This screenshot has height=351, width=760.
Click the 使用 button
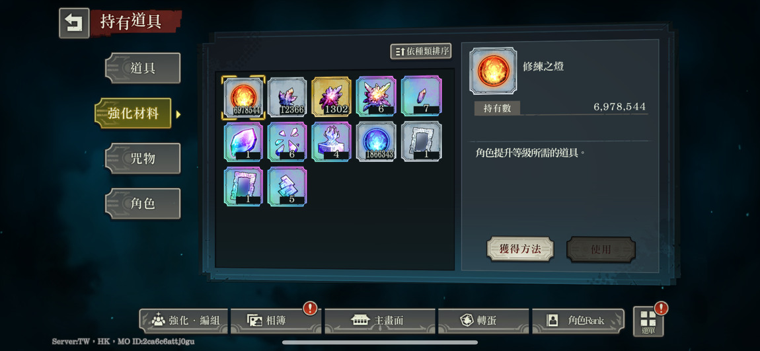pyautogui.click(x=601, y=249)
